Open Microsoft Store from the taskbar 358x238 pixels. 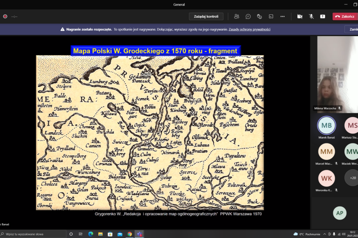click(110, 234)
